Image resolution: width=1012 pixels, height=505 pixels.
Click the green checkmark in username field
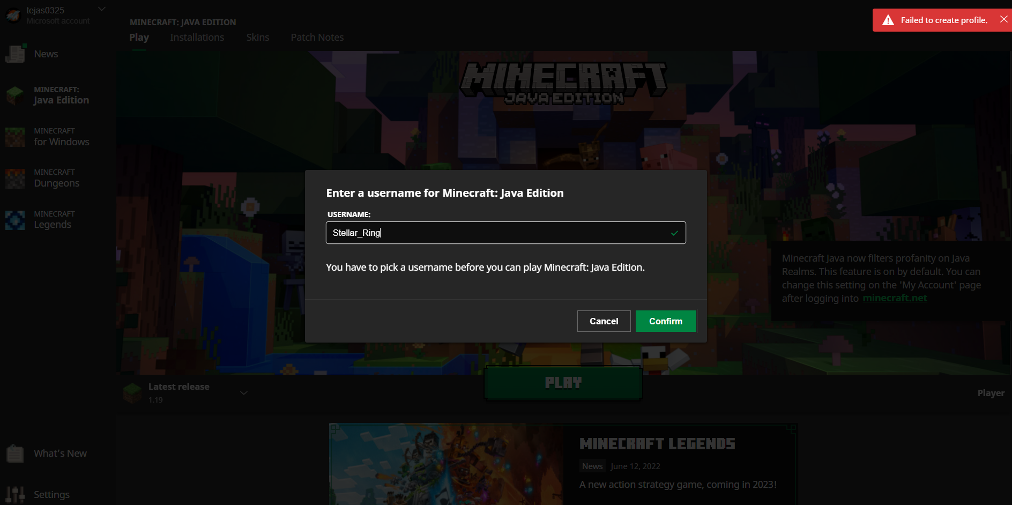tap(674, 233)
